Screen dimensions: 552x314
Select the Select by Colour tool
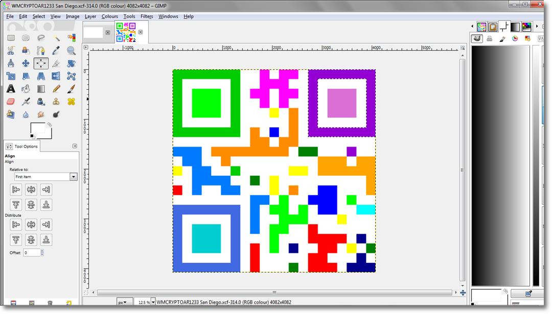tap(71, 38)
